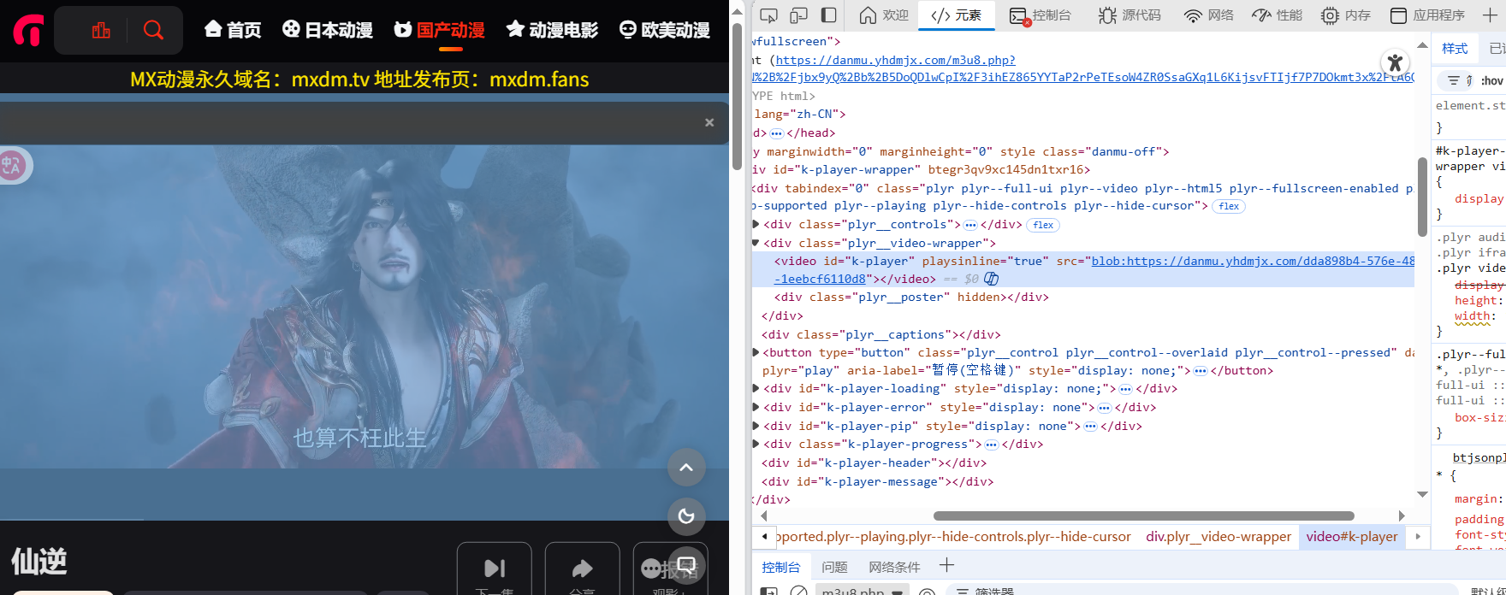Click the red ranking chart icon
The width and height of the screenshot is (1506, 595).
tap(101, 30)
